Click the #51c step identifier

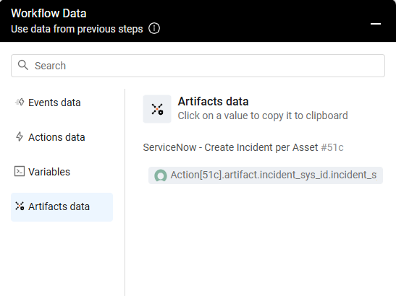coord(332,147)
